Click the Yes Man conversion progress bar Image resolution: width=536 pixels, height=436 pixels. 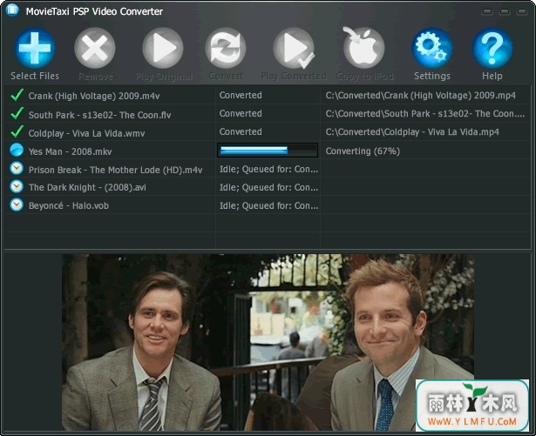268,151
